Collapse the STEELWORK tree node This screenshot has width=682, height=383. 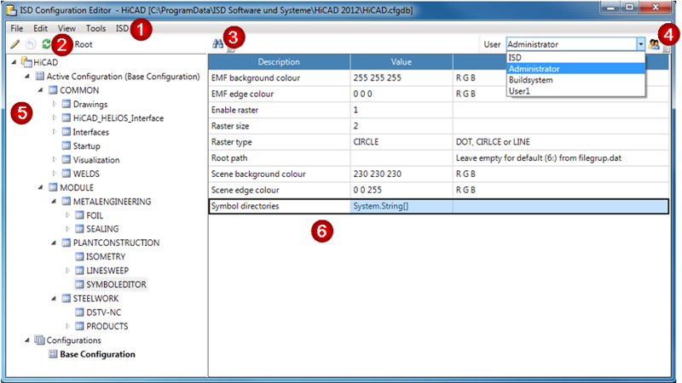click(55, 299)
